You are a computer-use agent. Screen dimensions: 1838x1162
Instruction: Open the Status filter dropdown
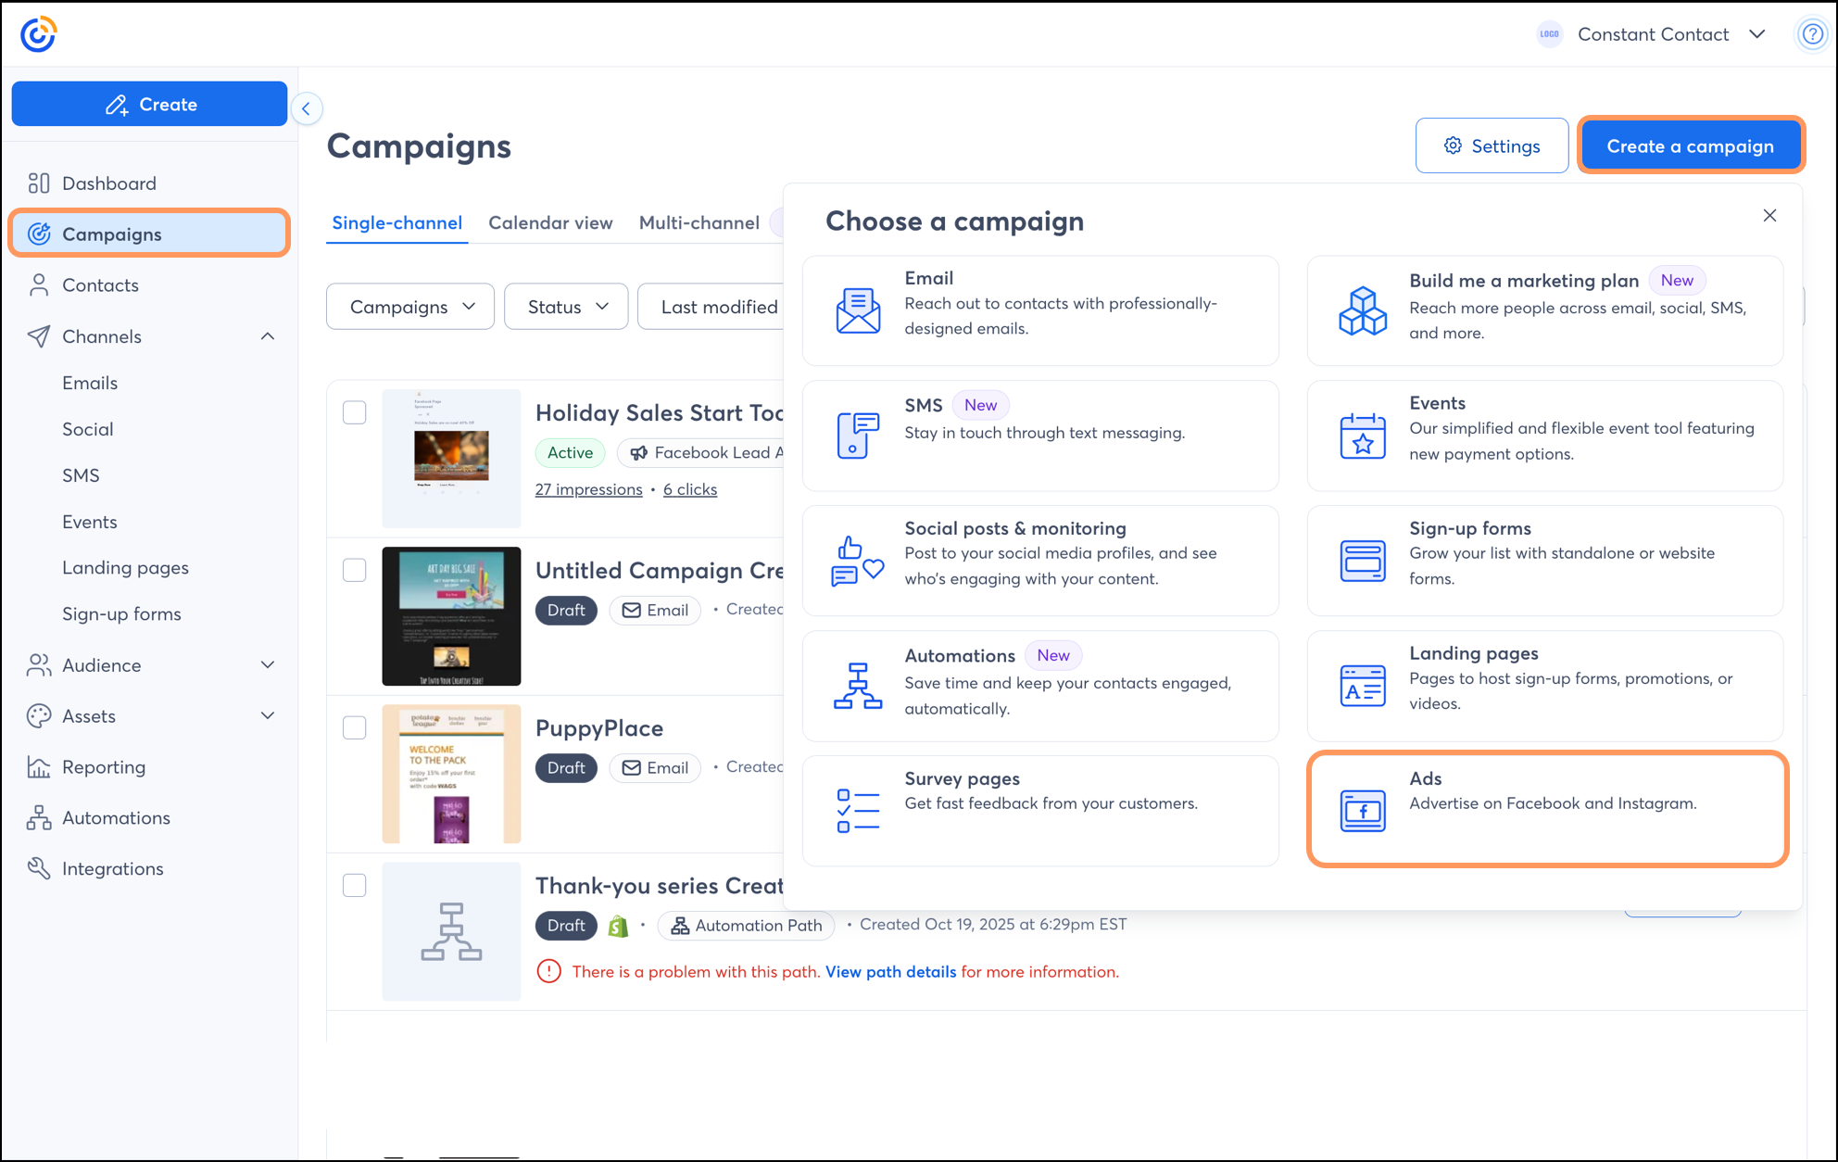(x=566, y=307)
